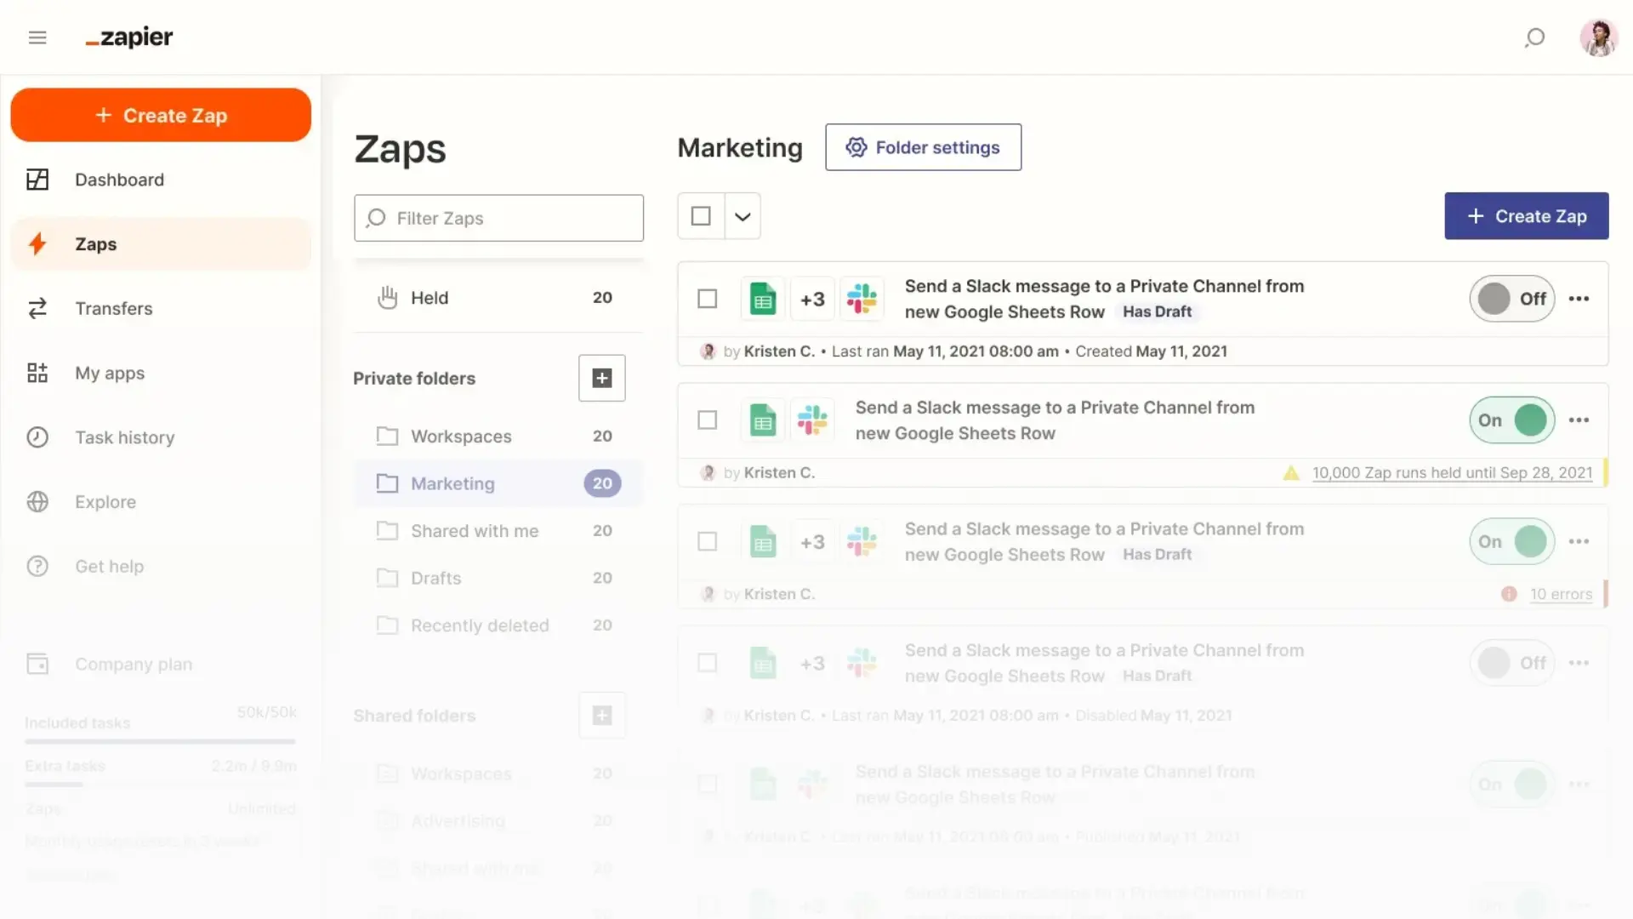Click the Held hand icon
The image size is (1633, 919).
[x=388, y=298]
